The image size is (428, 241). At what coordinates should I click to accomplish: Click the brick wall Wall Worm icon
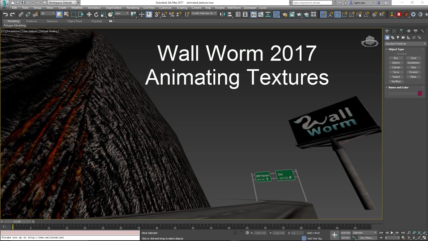[x=406, y=14]
